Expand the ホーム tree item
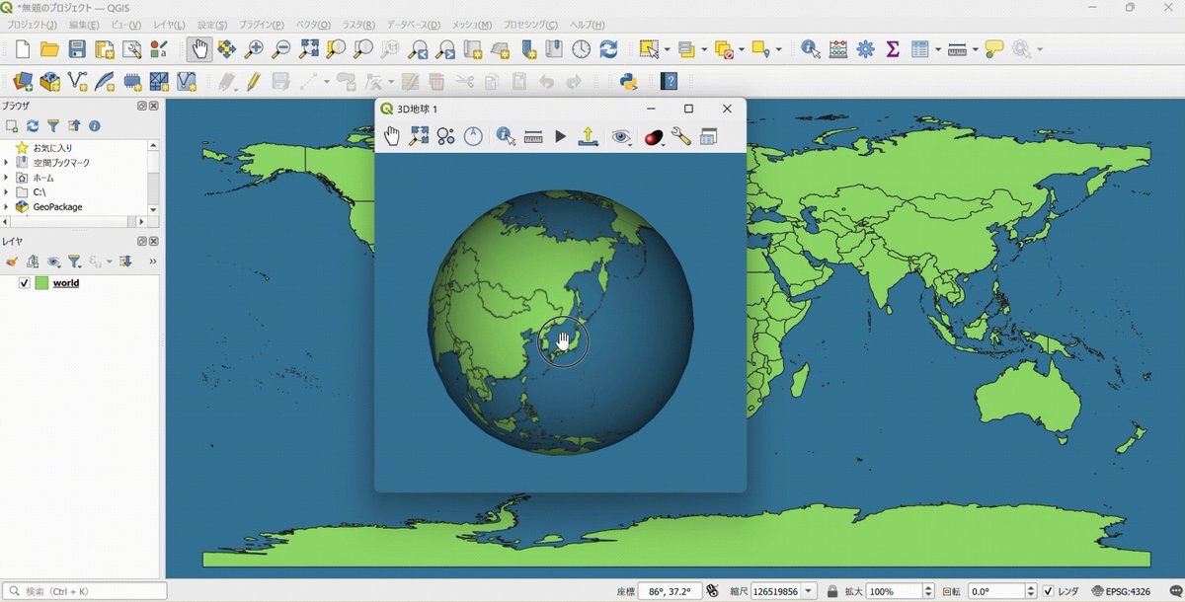Viewport: 1185px width, 602px height. point(6,177)
